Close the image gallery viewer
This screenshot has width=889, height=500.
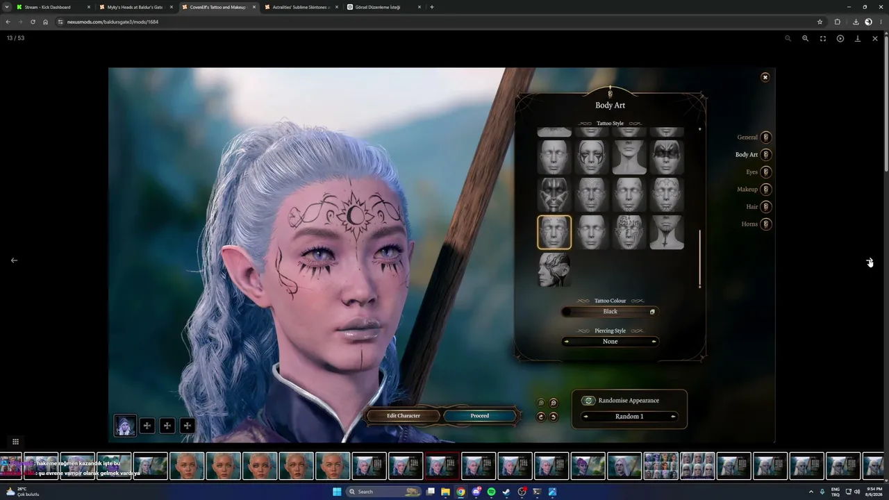(x=874, y=38)
